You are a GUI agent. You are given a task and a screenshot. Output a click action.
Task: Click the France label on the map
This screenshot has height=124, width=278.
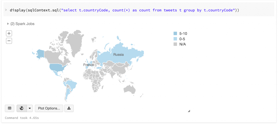tap(89, 65)
